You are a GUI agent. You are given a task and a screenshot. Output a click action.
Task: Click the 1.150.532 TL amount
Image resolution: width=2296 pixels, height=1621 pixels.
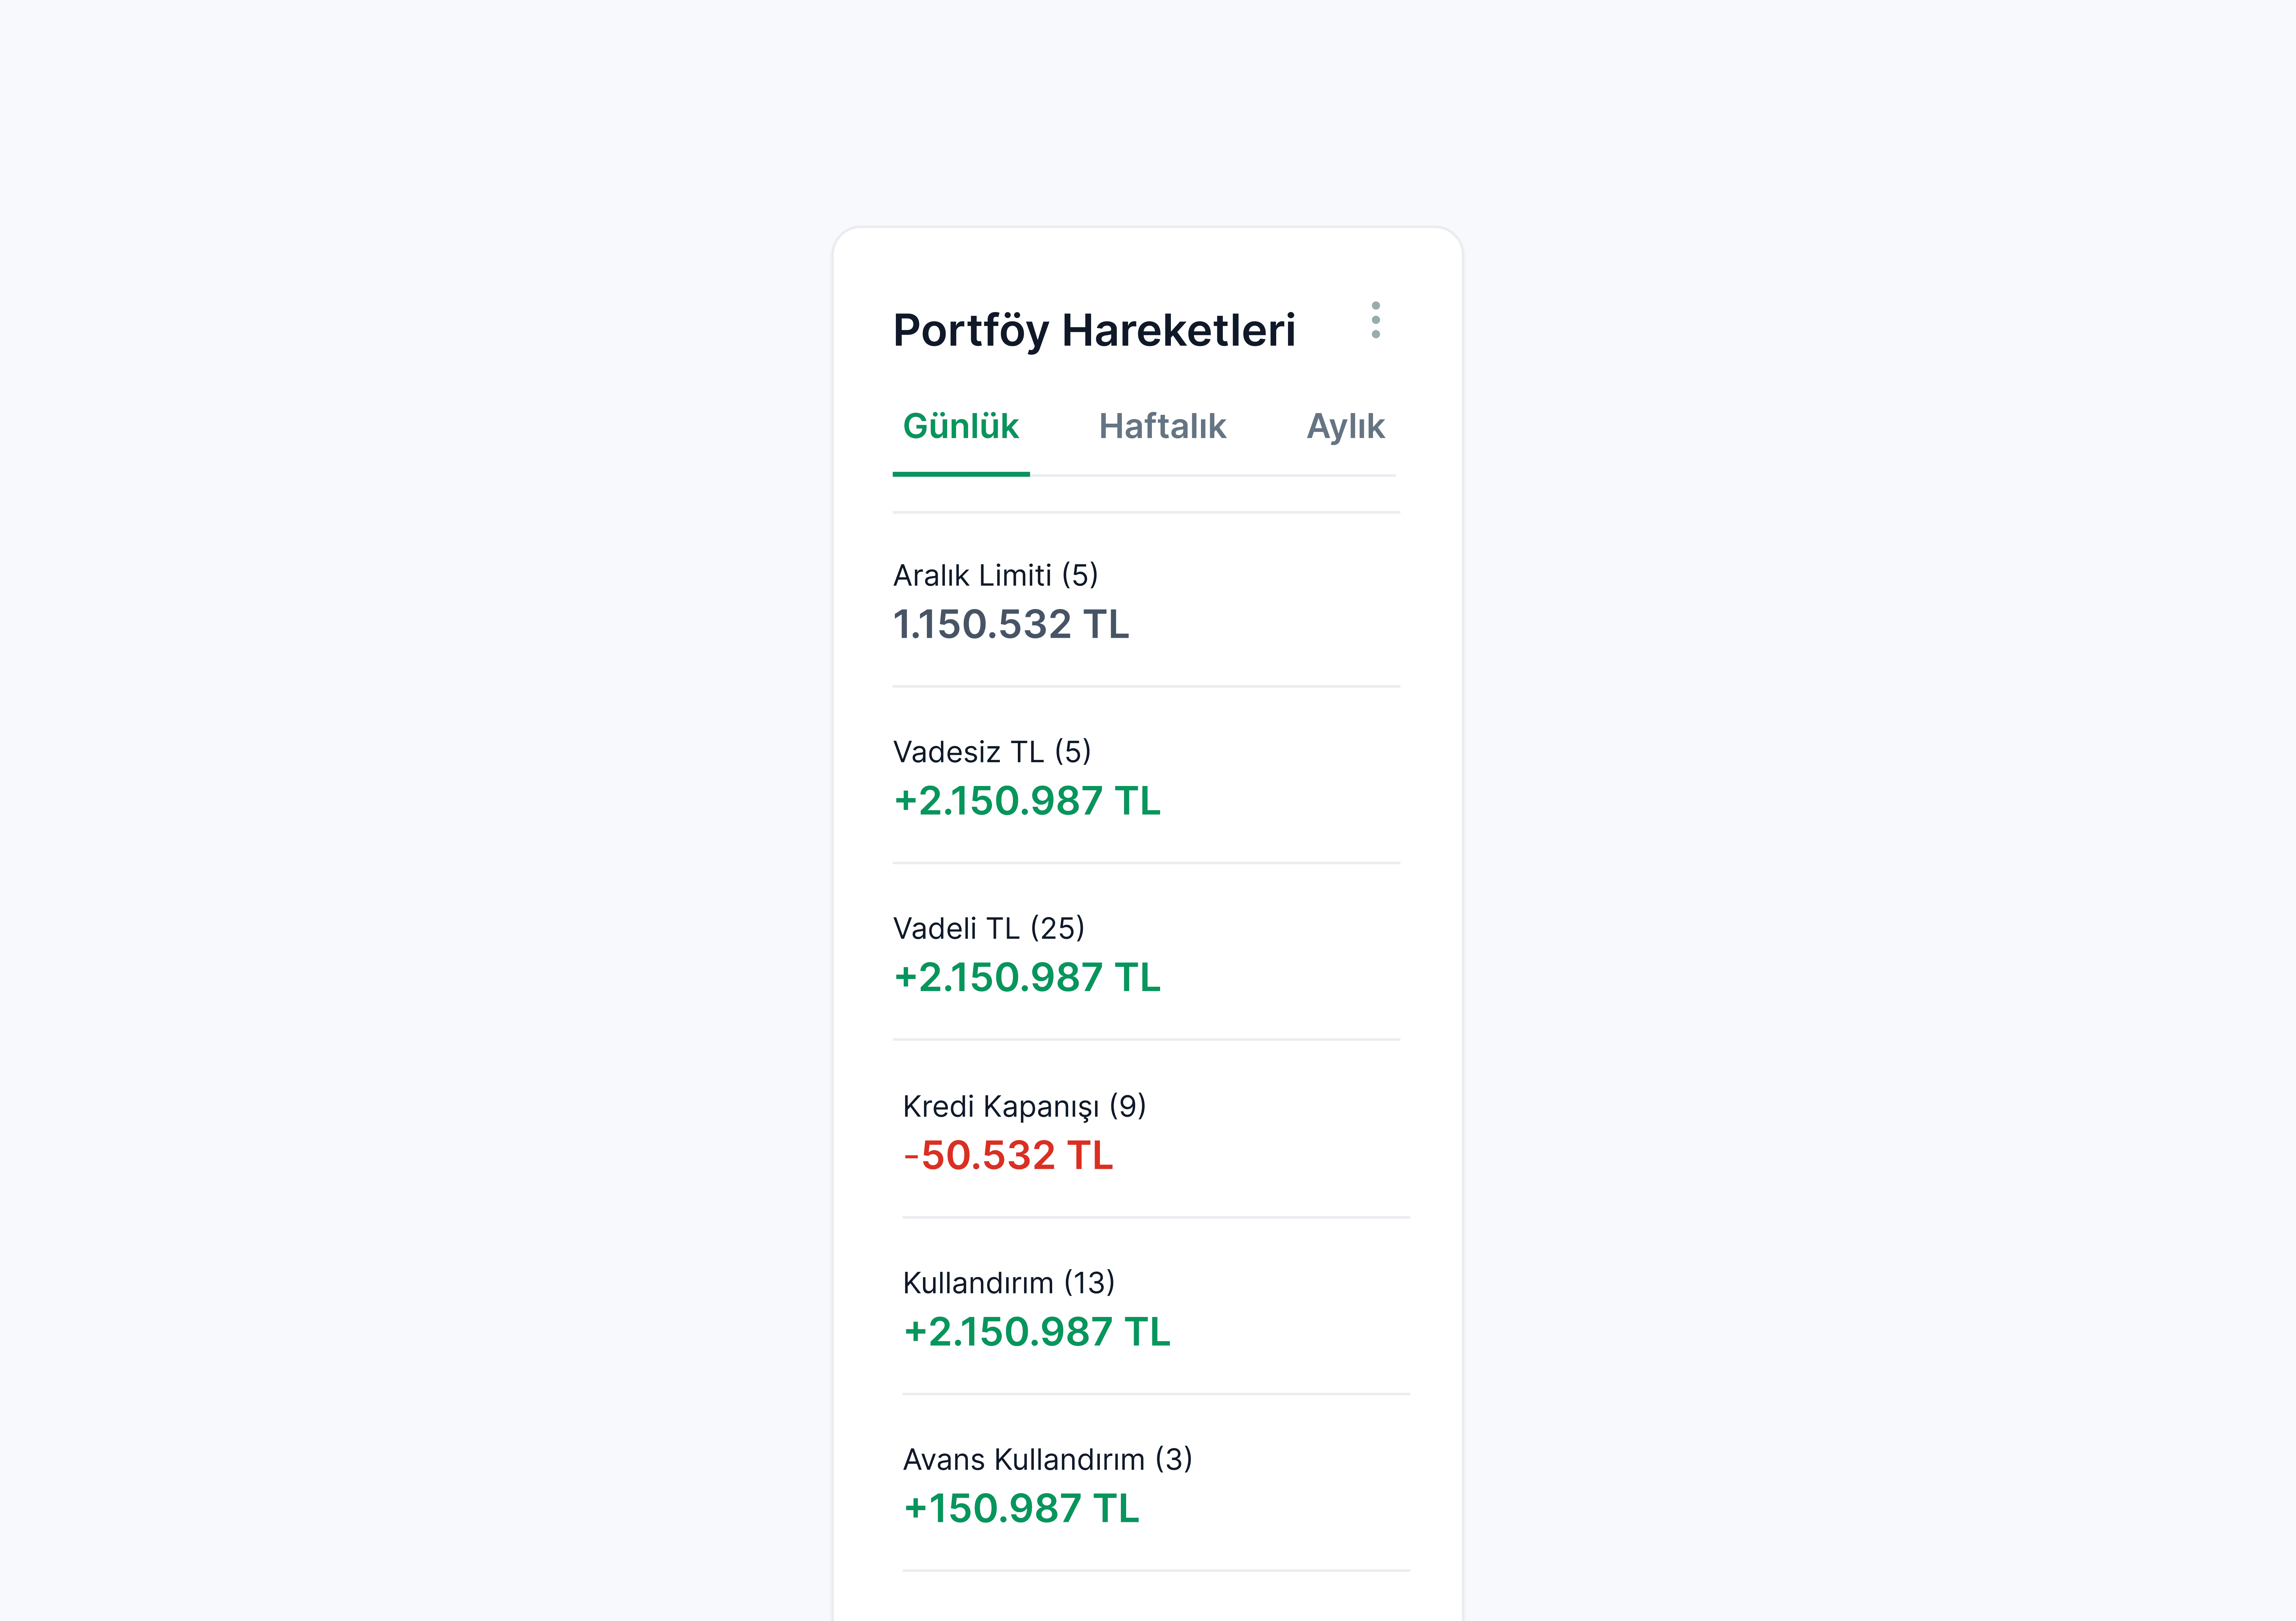(x=1011, y=624)
